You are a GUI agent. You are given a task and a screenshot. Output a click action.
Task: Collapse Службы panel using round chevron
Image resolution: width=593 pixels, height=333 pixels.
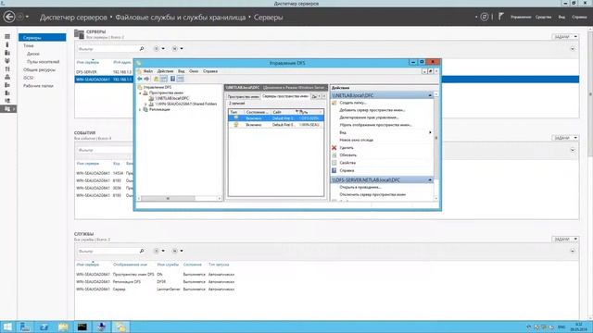573,251
